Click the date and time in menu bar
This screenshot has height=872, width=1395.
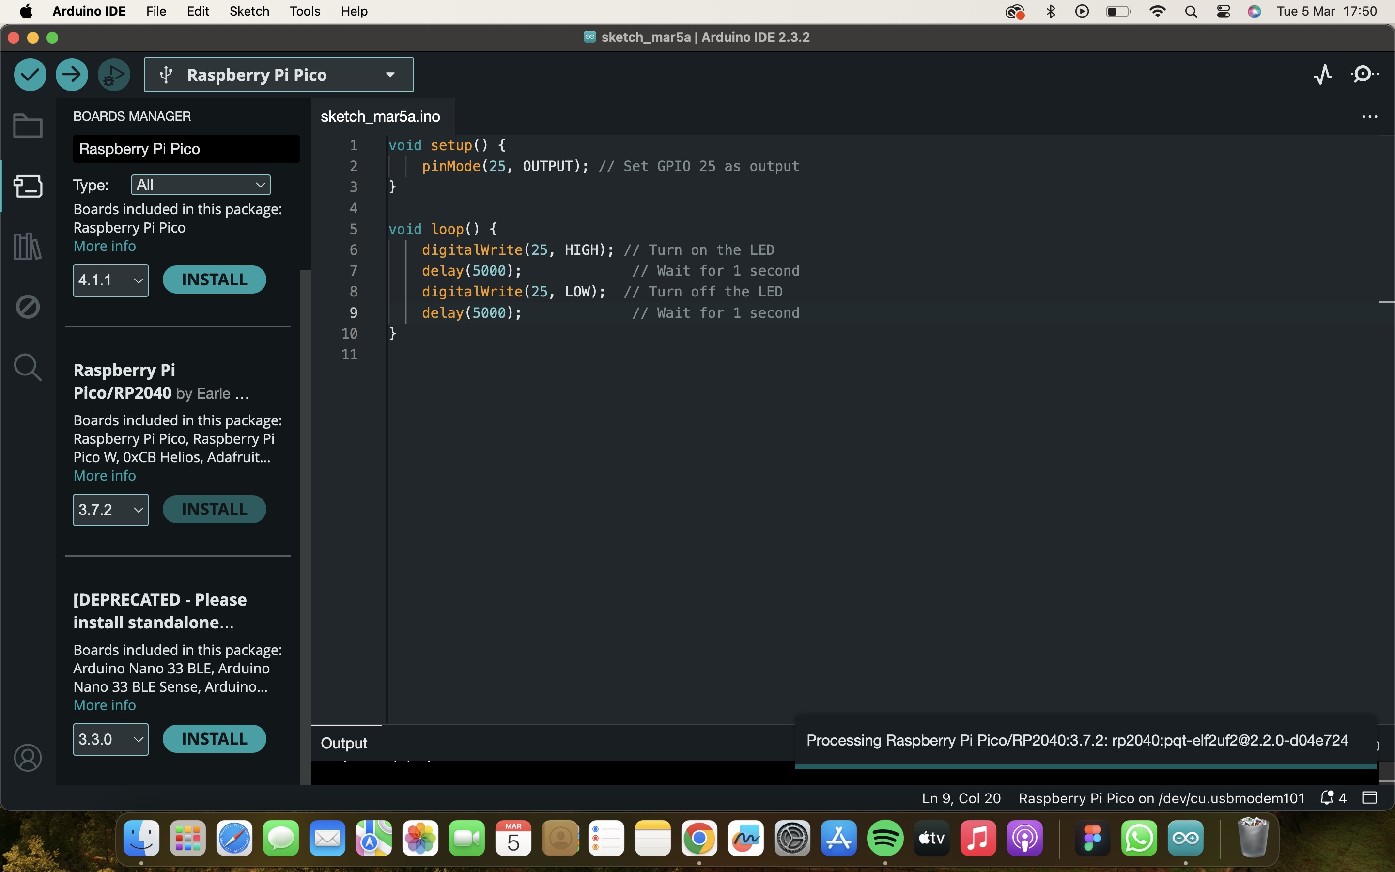[1326, 12]
